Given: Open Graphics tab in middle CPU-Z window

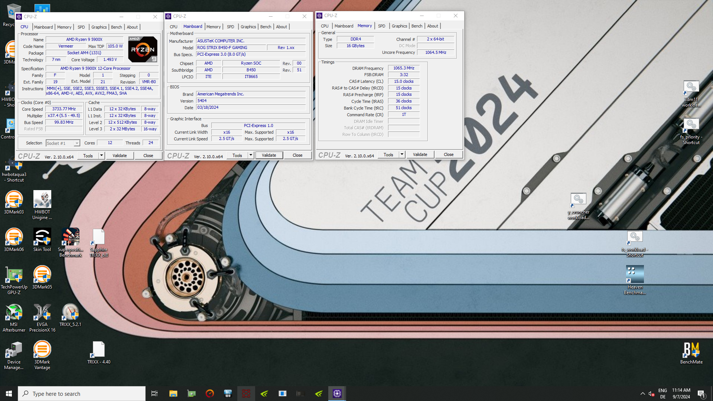Looking at the screenshot, I should click(x=248, y=27).
